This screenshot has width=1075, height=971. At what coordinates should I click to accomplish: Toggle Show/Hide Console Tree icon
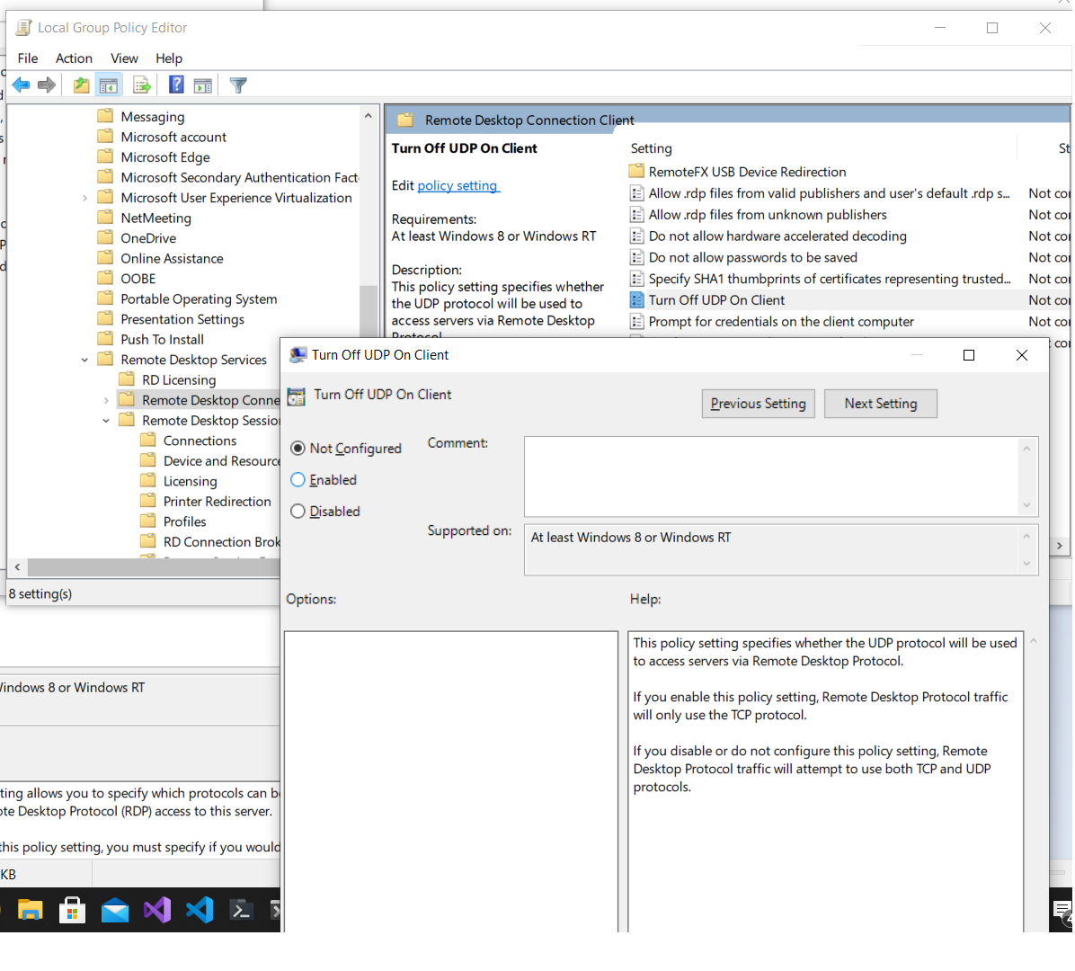pos(109,85)
